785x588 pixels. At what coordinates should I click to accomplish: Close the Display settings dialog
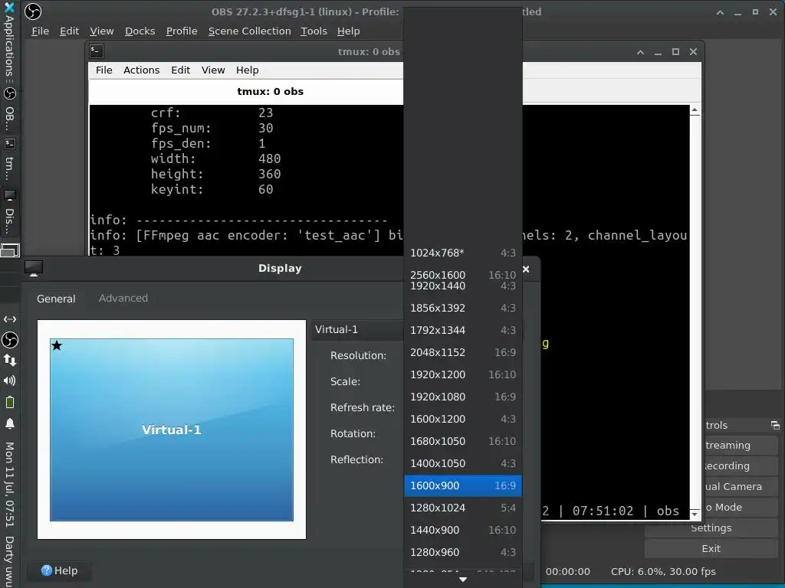click(526, 269)
